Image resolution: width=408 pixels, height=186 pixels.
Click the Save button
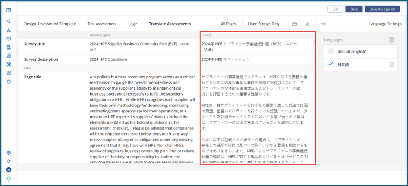pos(354,9)
